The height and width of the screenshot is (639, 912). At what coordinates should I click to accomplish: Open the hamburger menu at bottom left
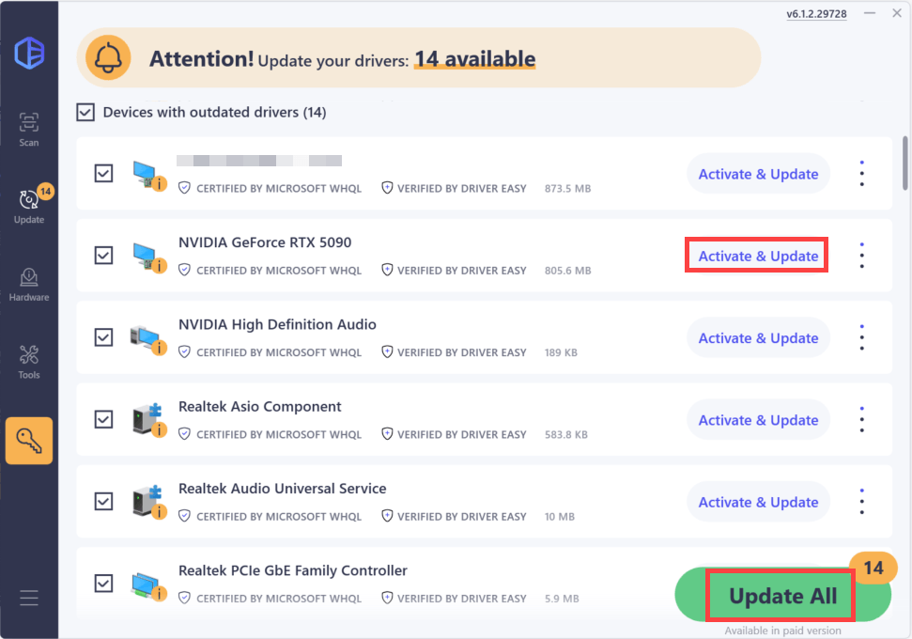[28, 598]
